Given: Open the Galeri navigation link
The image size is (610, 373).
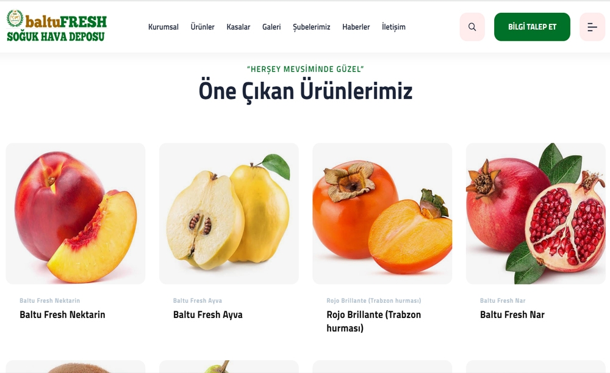Looking at the screenshot, I should (271, 27).
